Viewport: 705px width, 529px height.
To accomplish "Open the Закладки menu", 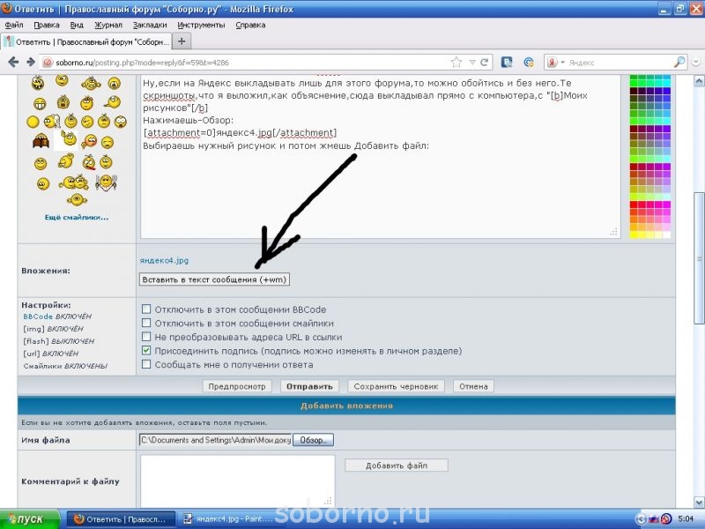I will point(149,25).
